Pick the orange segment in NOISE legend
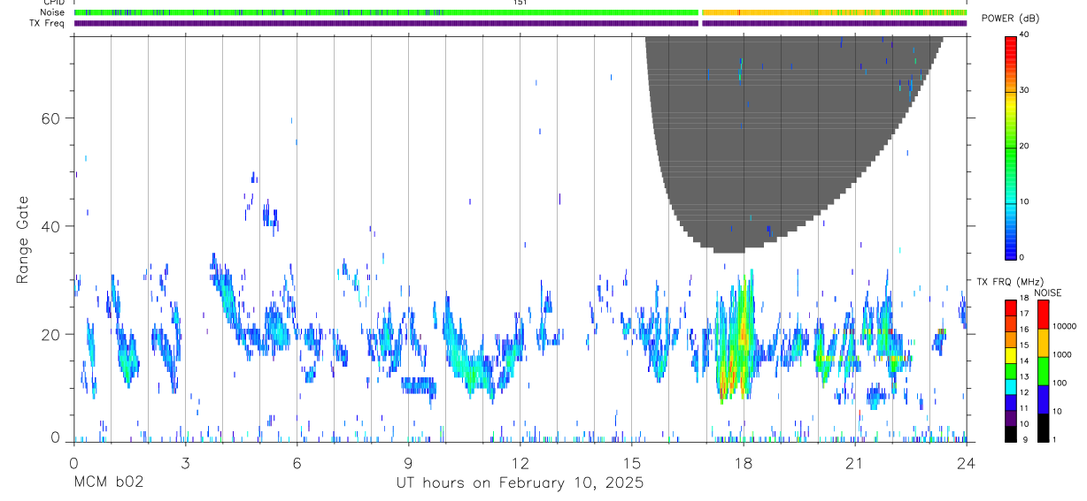The image size is (1087, 501). pos(1043,343)
